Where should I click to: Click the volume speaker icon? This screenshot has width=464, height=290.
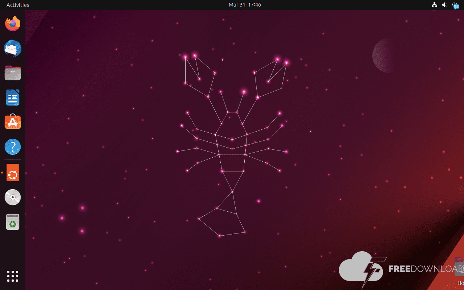click(x=444, y=5)
